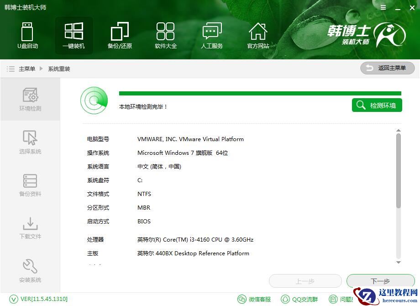Screen dimensions: 420x306
Task: Open 备份资料 step in sidebar
Action: click(x=30, y=185)
